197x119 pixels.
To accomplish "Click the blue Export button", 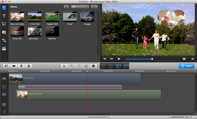I will click(x=186, y=66).
